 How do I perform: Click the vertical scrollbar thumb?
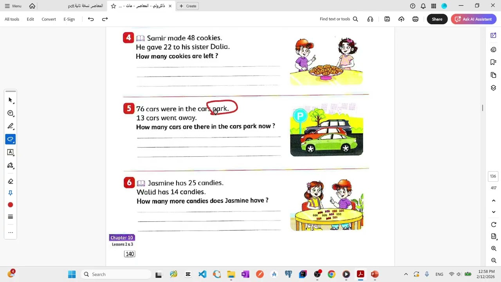pos(482,108)
